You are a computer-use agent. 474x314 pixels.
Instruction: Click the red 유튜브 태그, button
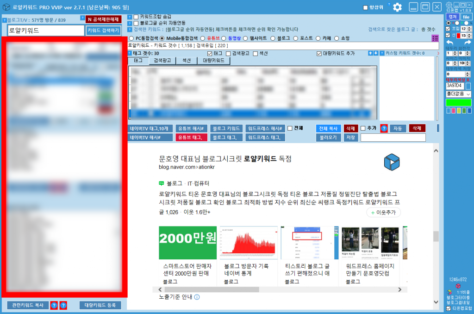191,138
